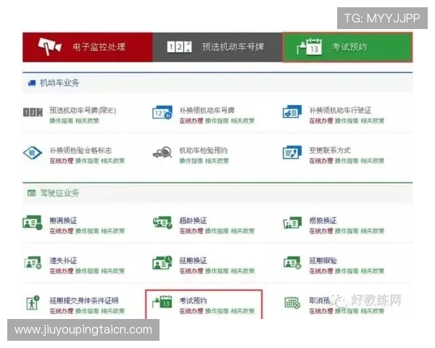The width and height of the screenshot is (435, 348).
Task: Click the 机动车业务 section header
Action: click(x=217, y=83)
